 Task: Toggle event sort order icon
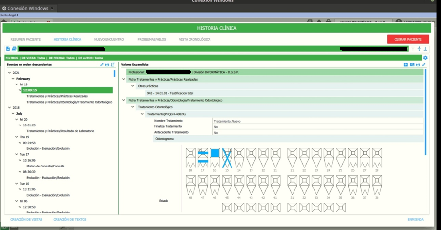[x=113, y=64]
